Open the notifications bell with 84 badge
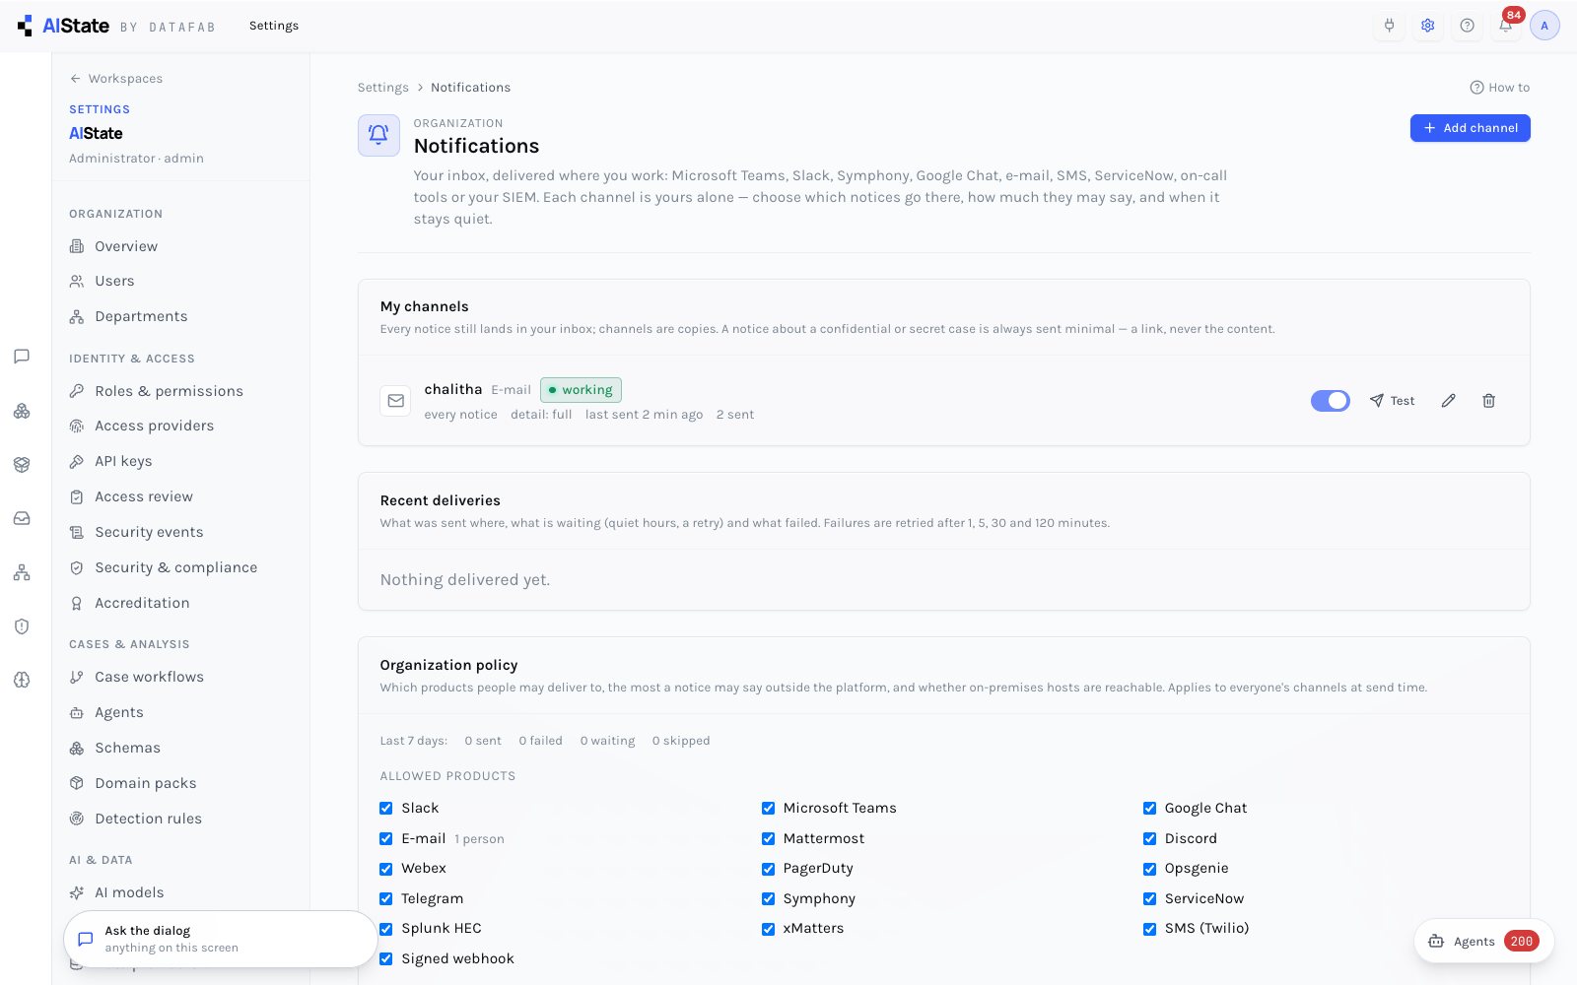The height and width of the screenshot is (985, 1577). (1506, 26)
